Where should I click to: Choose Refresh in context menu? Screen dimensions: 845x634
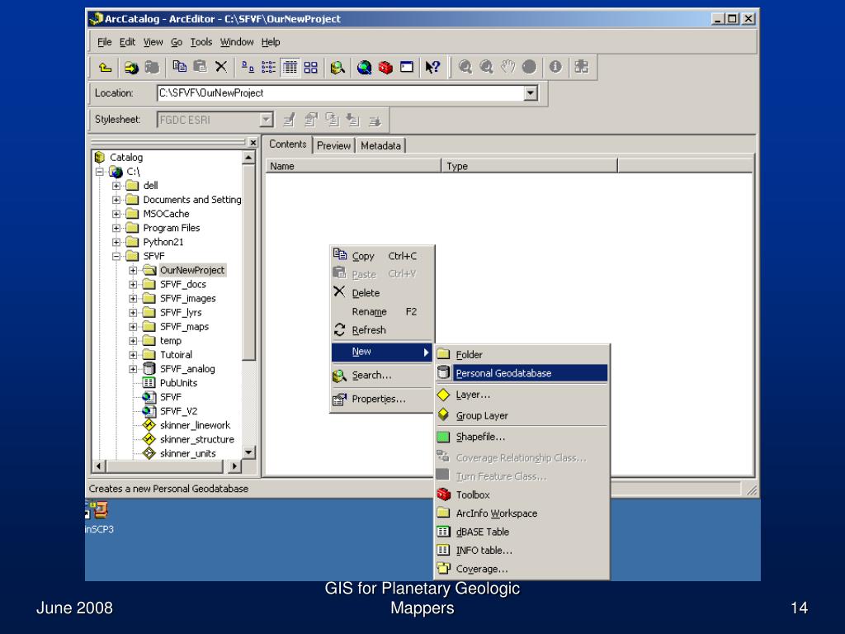click(383, 330)
